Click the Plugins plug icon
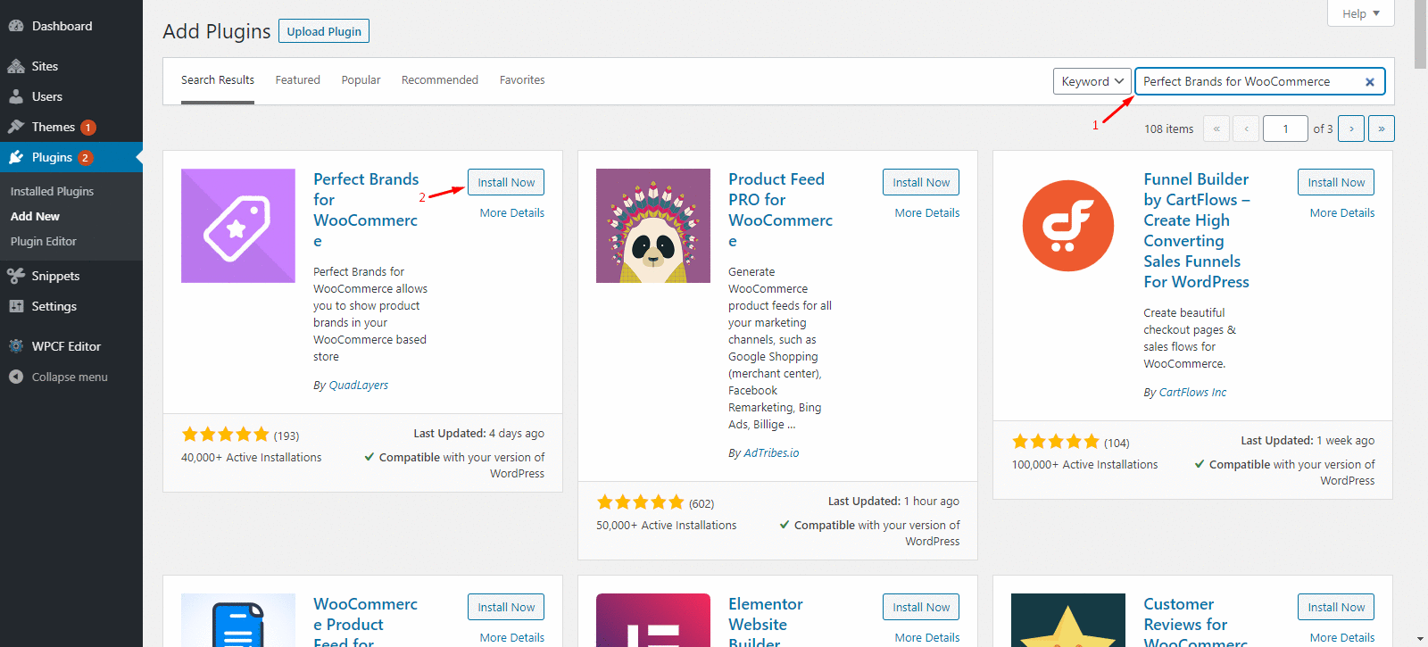Screen dimensions: 1428x647 pyautogui.click(x=16, y=157)
